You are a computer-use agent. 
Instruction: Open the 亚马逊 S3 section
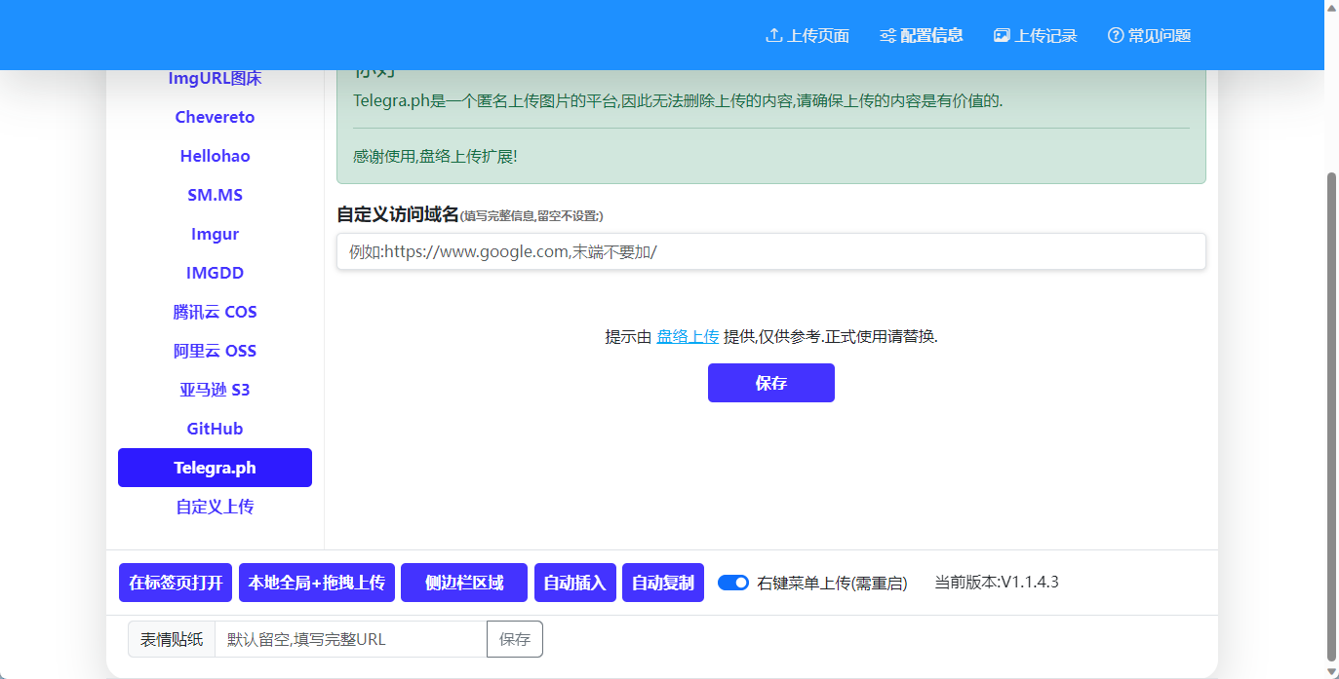215,390
